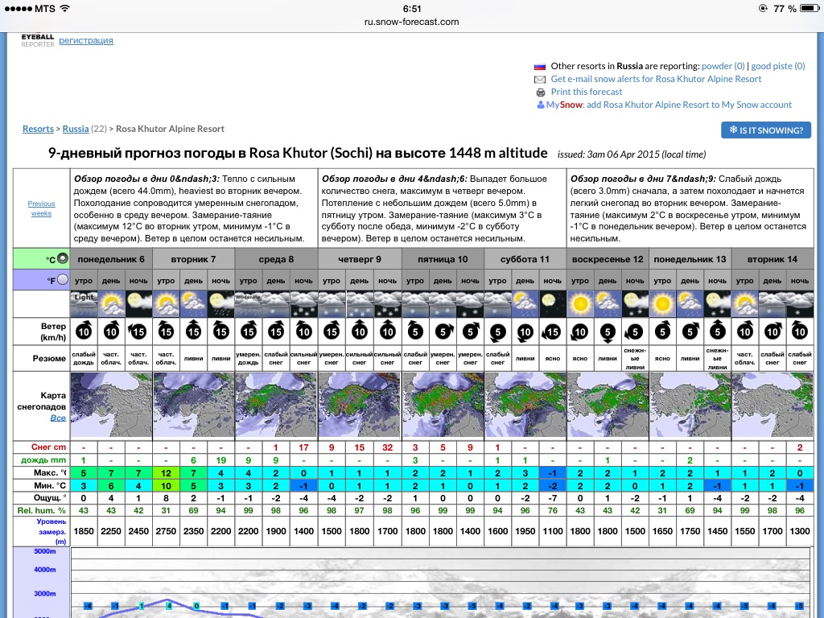Open the Все snow maps link
The image size is (824, 618).
pos(58,418)
